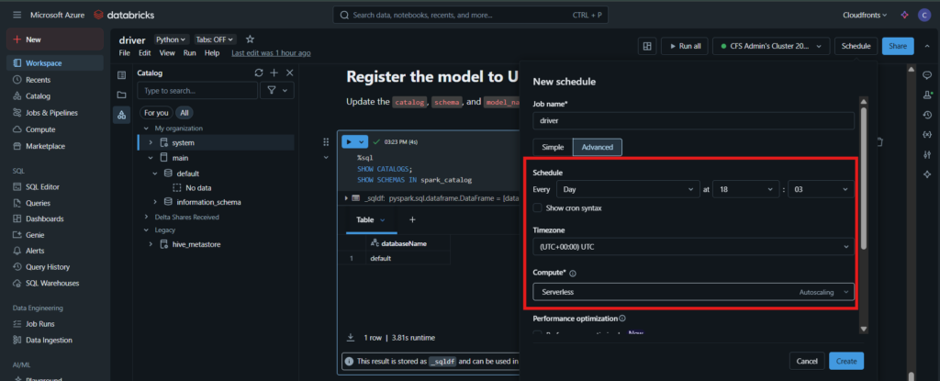Open the Serverless compute dropdown

(x=693, y=291)
